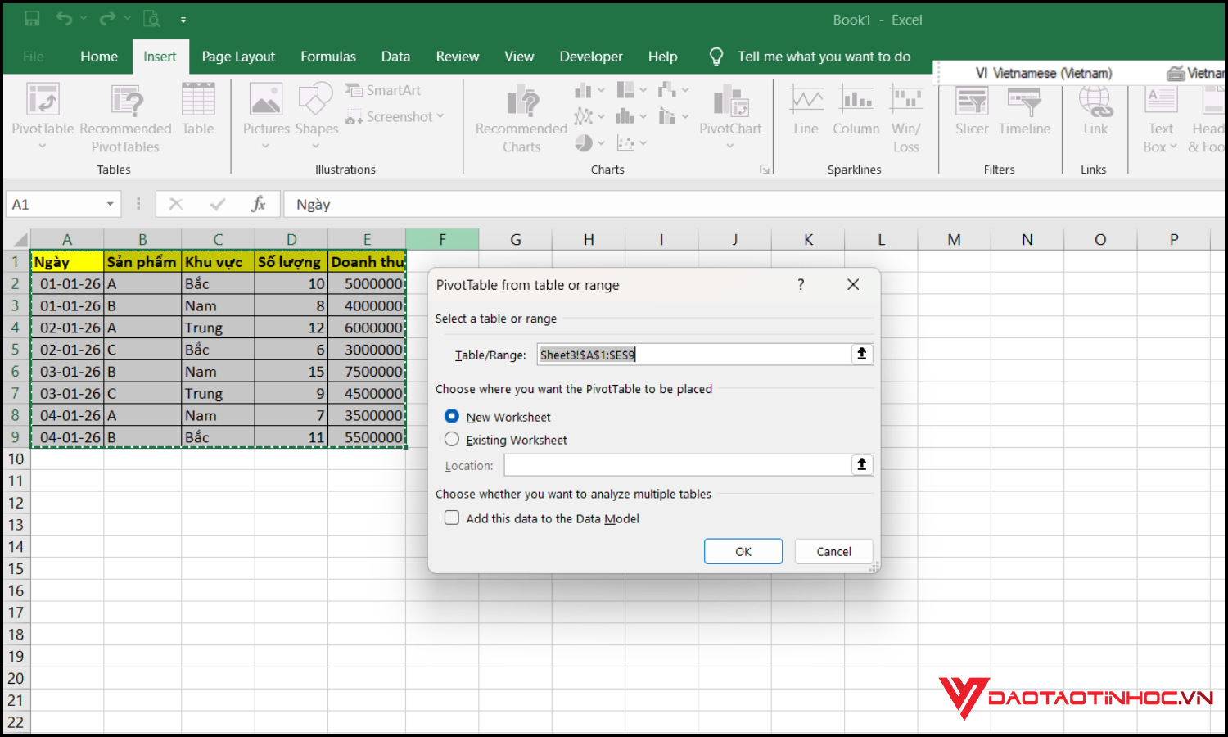Enable Add this data to the Data Model
This screenshot has height=737, width=1228.
point(452,518)
